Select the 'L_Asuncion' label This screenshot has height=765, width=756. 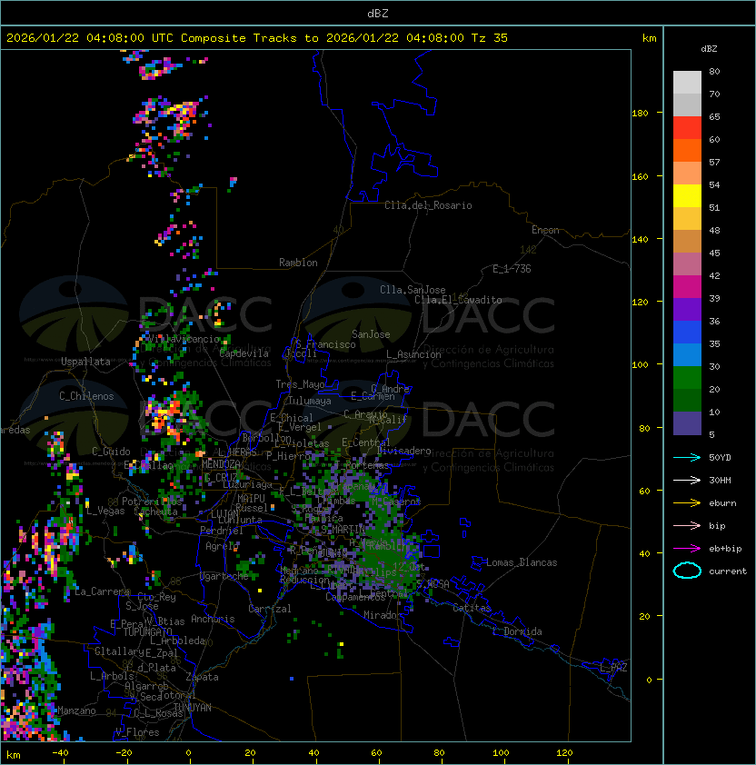pyautogui.click(x=413, y=354)
